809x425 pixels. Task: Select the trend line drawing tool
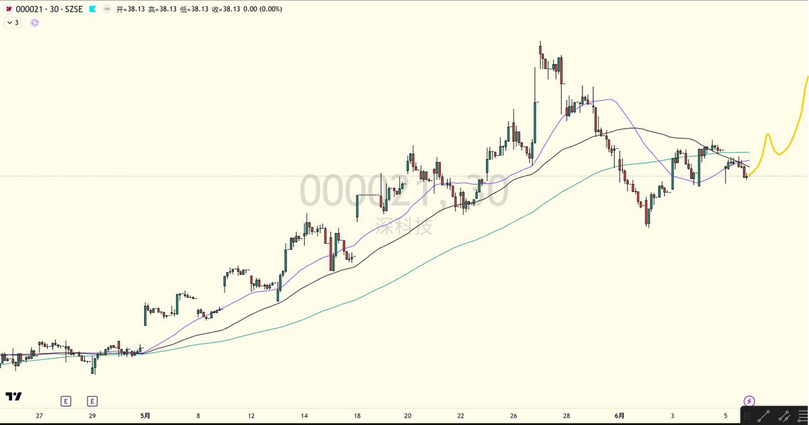tap(764, 416)
